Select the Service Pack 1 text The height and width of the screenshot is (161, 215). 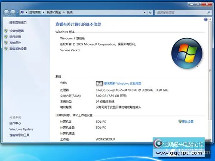click(x=70, y=50)
